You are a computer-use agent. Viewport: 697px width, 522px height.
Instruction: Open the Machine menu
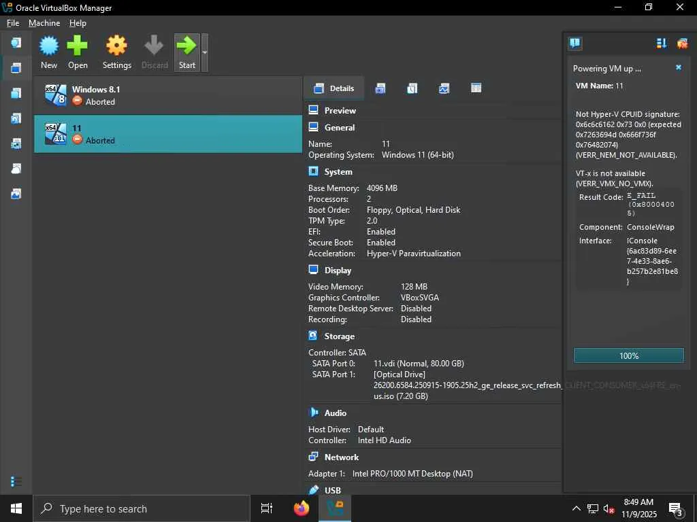[x=44, y=23]
